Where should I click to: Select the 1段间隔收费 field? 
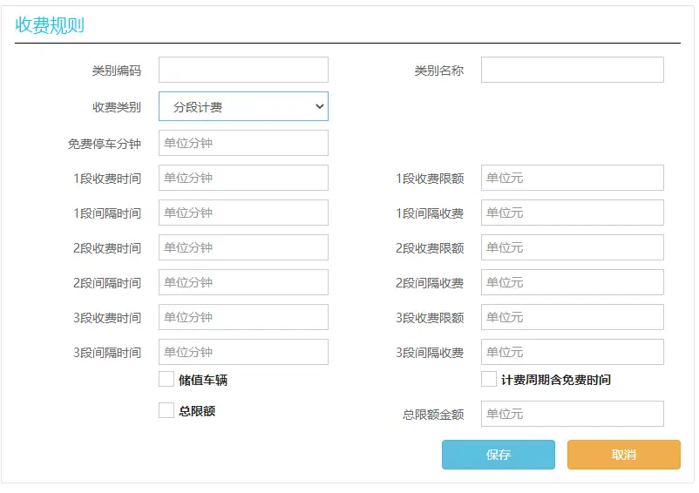572,213
